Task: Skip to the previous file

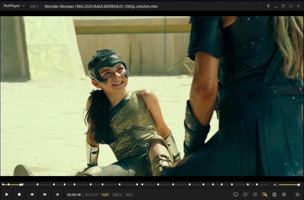Action: click(x=32, y=194)
